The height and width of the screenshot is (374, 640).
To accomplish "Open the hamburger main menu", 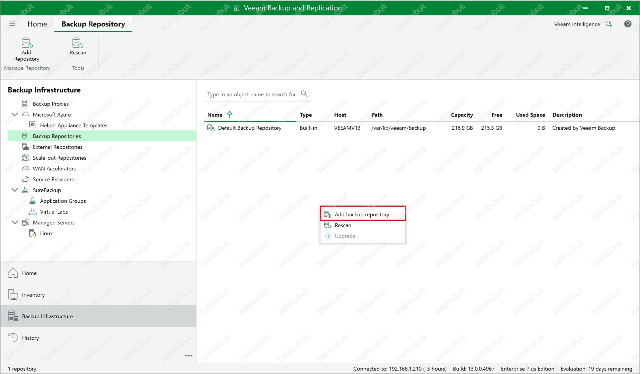I will pos(12,24).
